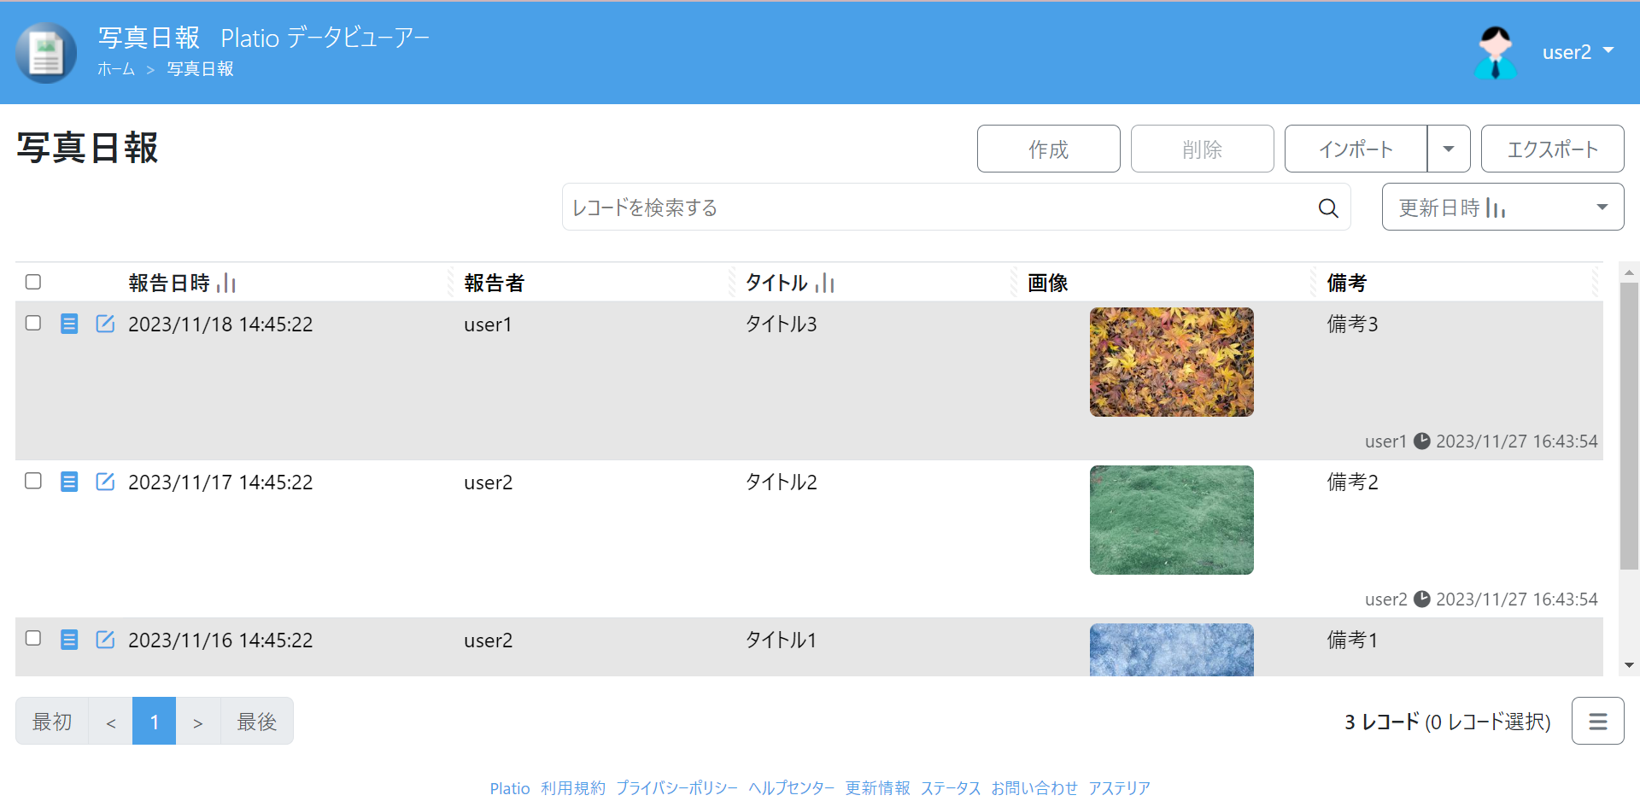This screenshot has width=1640, height=807.
Task: Click the autumn leaves image thumbnail
Action: pos(1171,361)
